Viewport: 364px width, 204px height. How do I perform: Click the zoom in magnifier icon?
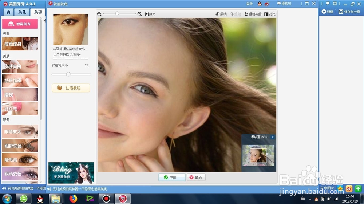(139, 14)
